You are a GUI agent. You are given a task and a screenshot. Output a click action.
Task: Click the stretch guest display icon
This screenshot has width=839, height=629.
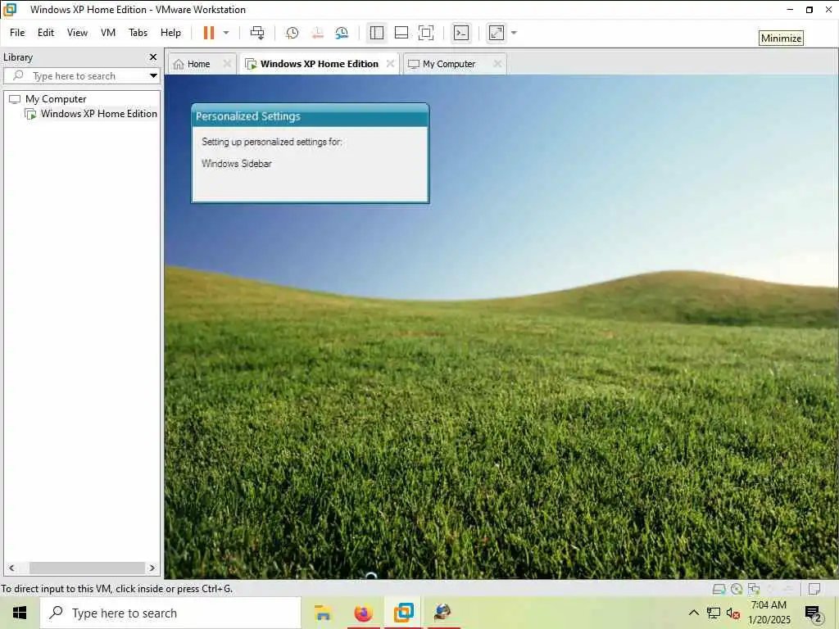click(497, 33)
